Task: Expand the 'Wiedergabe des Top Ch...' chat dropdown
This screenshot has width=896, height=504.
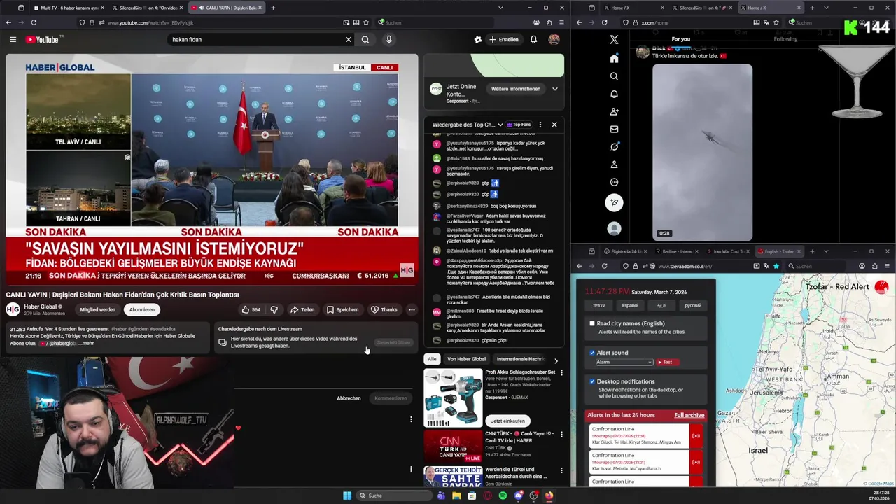Action: click(500, 125)
